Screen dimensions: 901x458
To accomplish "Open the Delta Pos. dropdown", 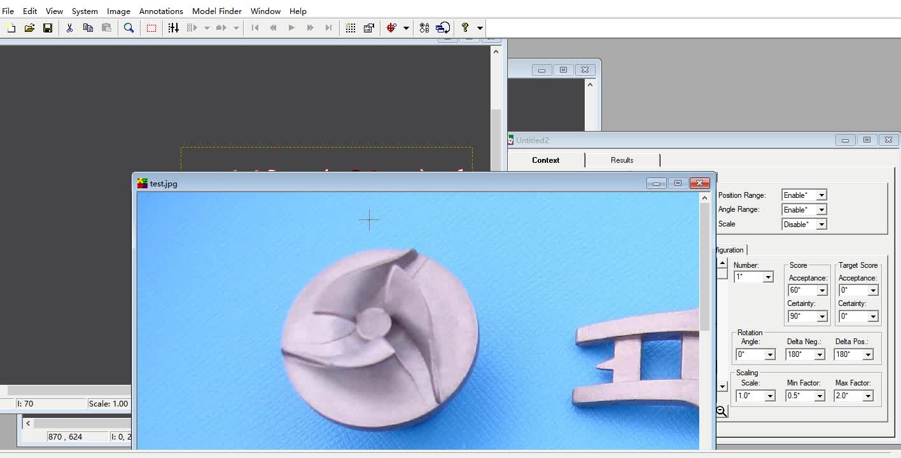I will tap(868, 354).
